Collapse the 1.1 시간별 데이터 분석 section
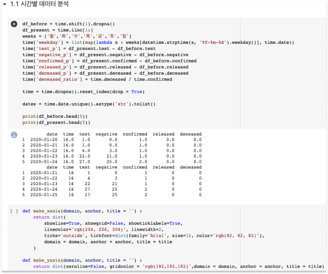 (4, 4)
